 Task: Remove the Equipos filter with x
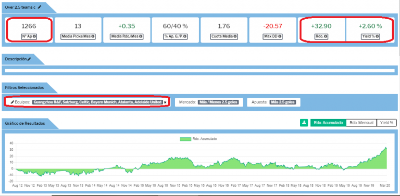pyautogui.click(x=165, y=102)
